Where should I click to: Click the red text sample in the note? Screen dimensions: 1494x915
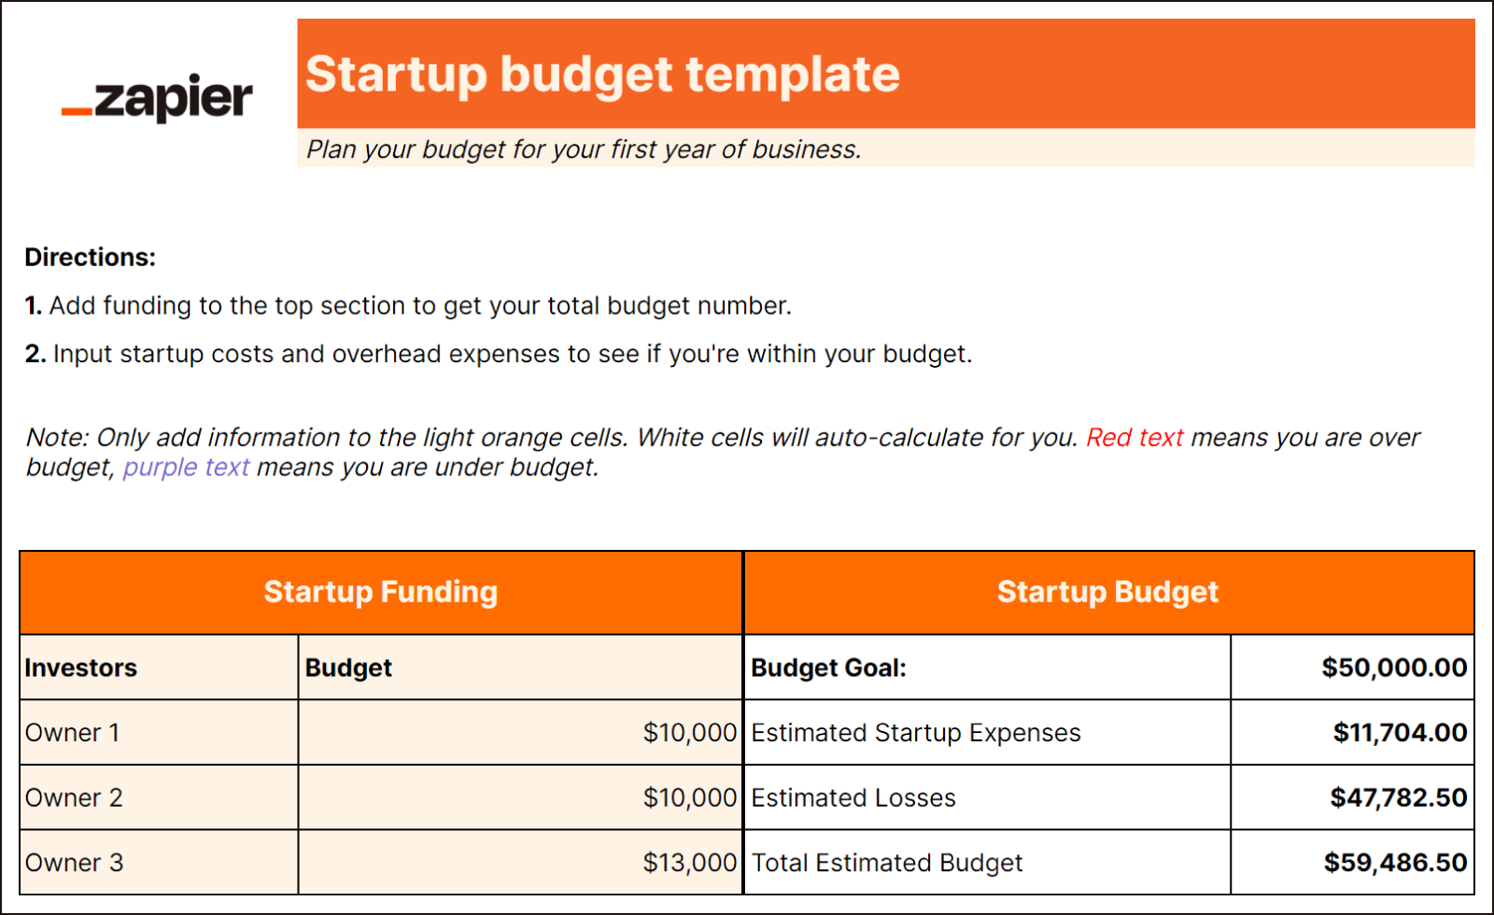[1135, 438]
